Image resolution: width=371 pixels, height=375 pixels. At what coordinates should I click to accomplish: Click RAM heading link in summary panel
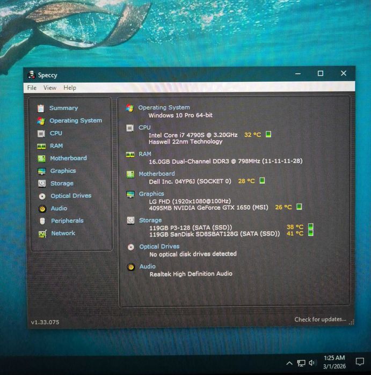145,154
